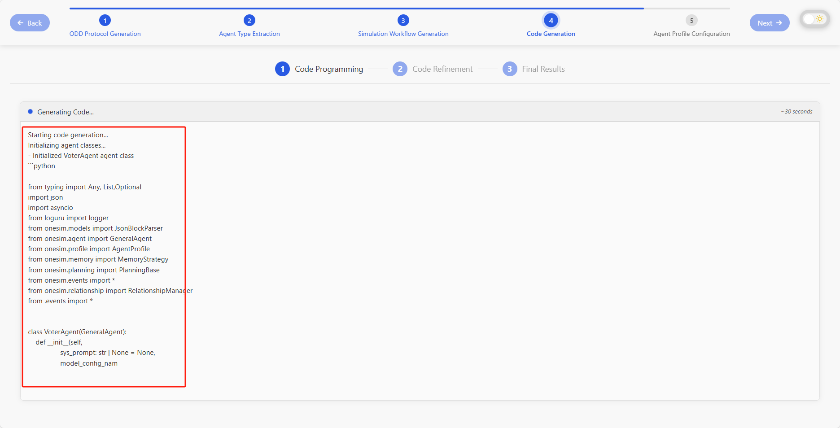Click the PlanningBase import line
This screenshot has width=840, height=428.
[94, 270]
